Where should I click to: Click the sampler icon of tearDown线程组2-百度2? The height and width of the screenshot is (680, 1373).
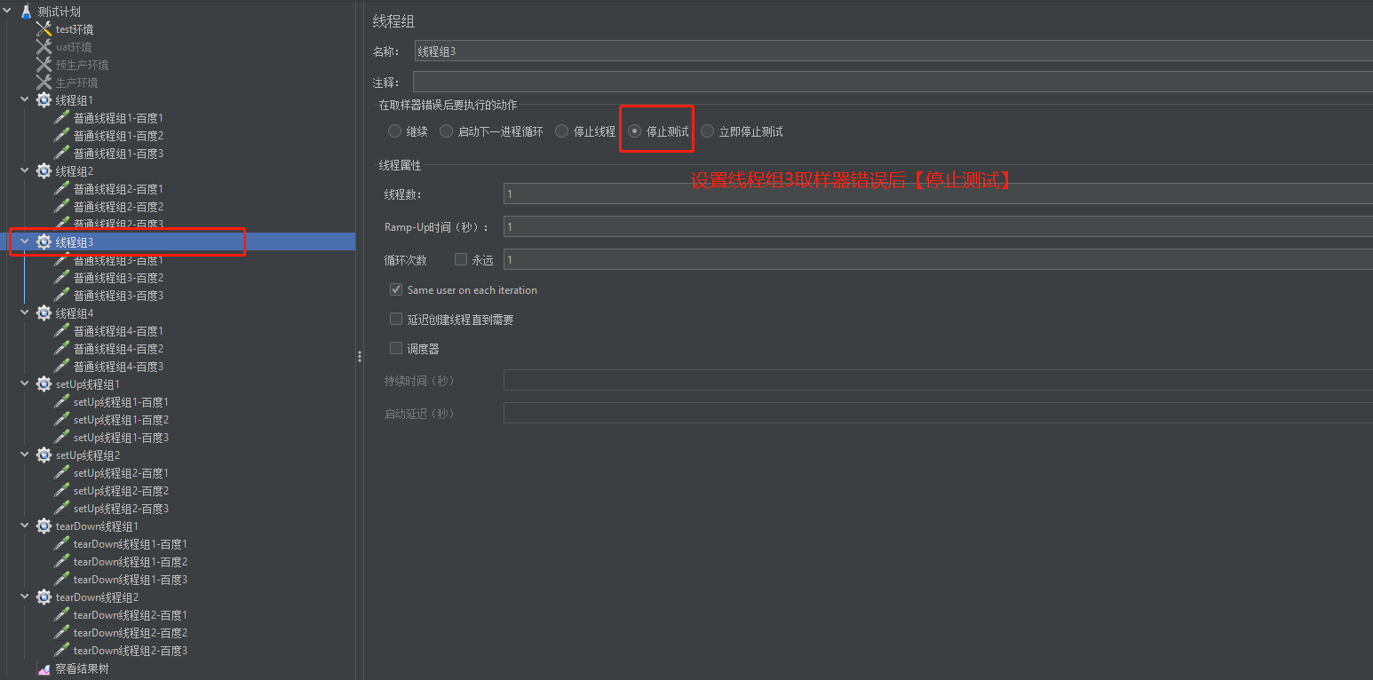61,633
